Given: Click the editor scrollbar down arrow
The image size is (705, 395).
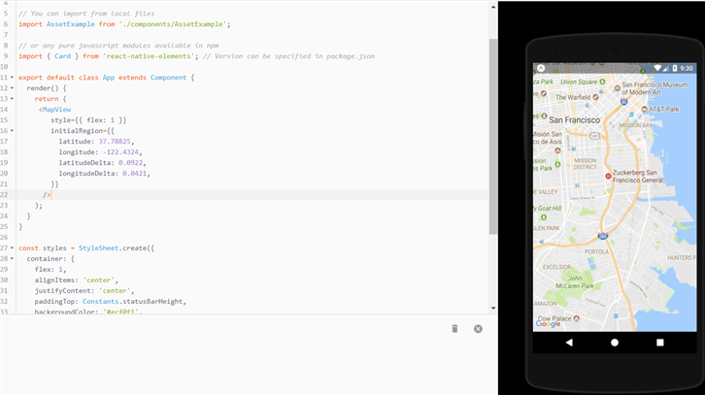Looking at the screenshot, I should (493, 309).
